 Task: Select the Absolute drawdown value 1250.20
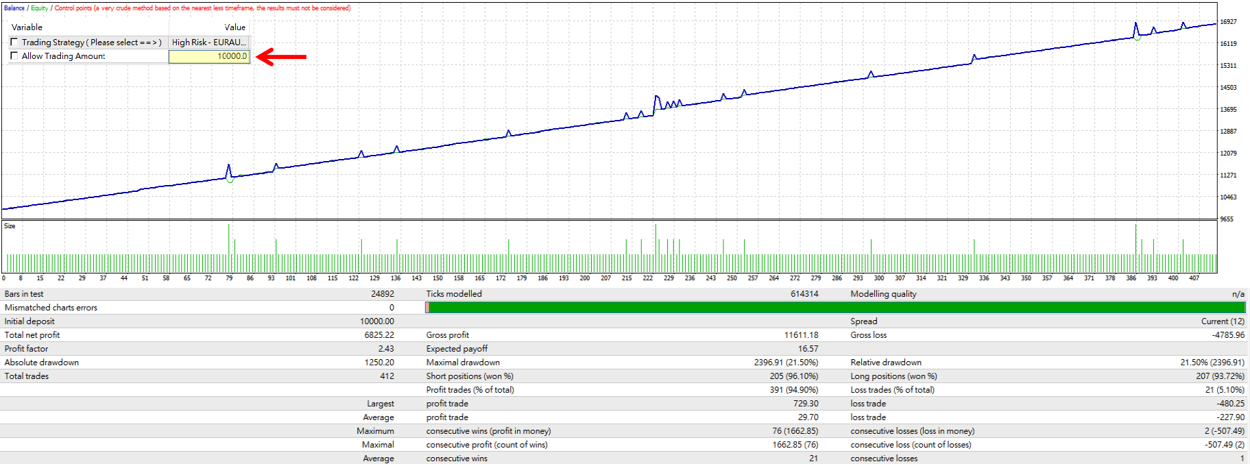coord(379,363)
